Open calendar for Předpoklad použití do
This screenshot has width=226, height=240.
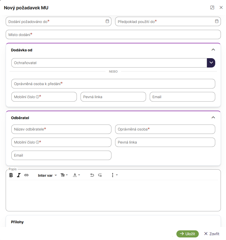pyautogui.click(x=217, y=21)
